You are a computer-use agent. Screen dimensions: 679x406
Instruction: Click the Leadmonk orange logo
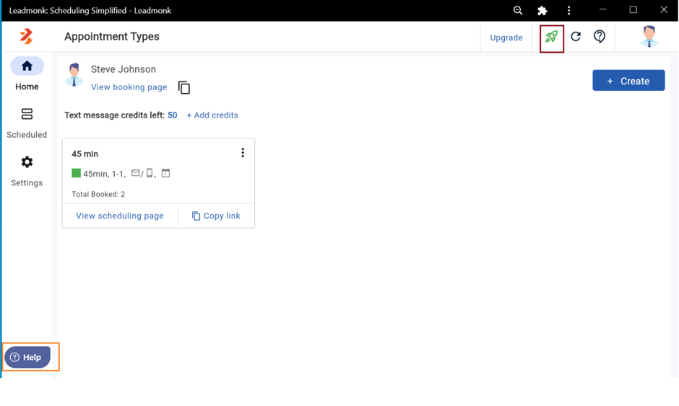(x=26, y=36)
